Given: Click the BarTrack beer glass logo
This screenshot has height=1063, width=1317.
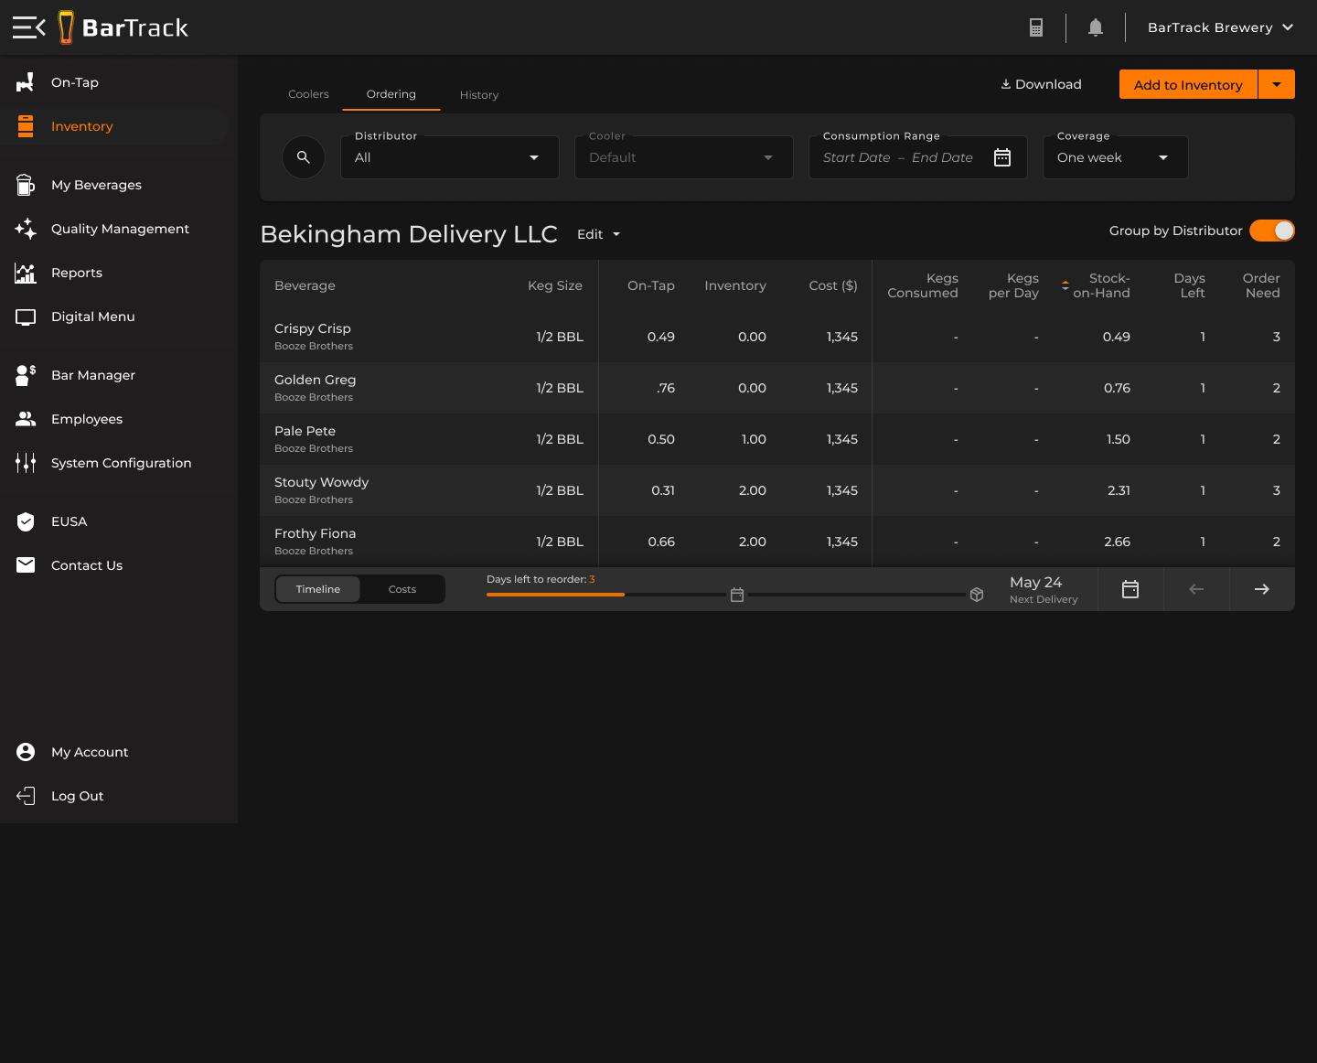Looking at the screenshot, I should click(x=66, y=27).
